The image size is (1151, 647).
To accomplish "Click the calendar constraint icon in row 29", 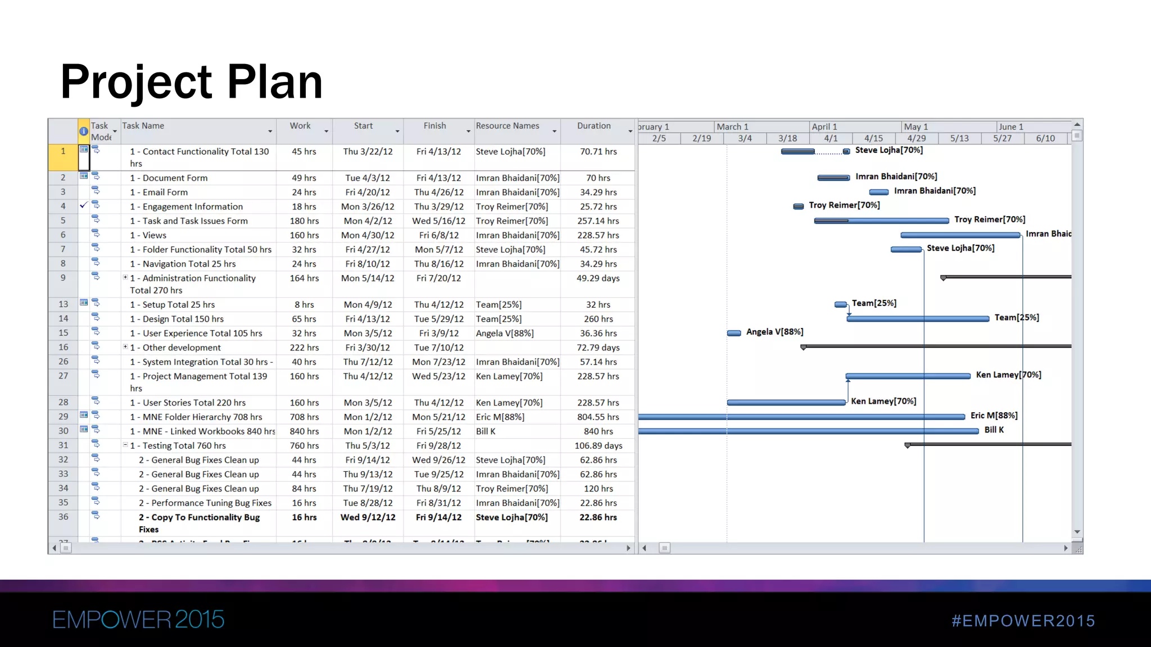I will point(84,415).
